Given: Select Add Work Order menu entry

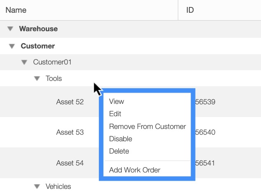Looking at the screenshot, I should (x=135, y=170).
